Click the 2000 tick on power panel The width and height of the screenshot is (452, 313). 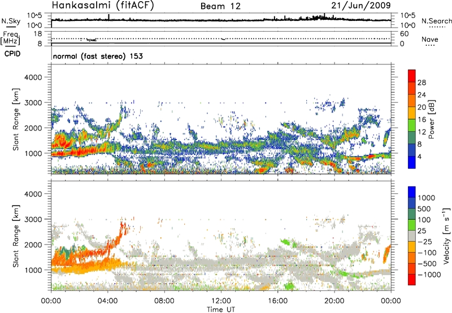(33, 128)
